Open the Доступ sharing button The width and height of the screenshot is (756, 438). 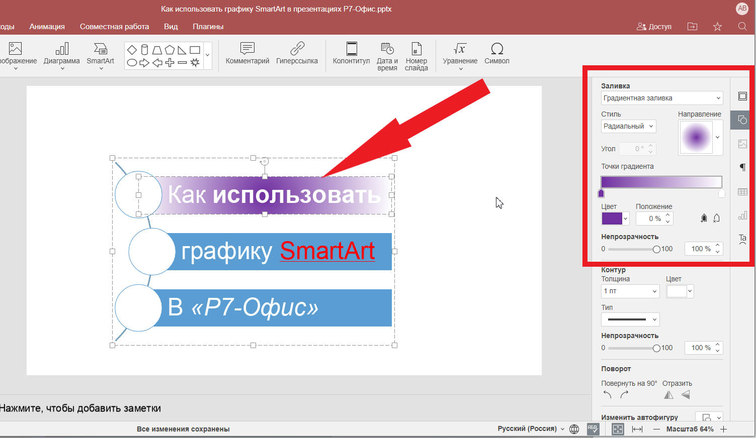pyautogui.click(x=654, y=27)
